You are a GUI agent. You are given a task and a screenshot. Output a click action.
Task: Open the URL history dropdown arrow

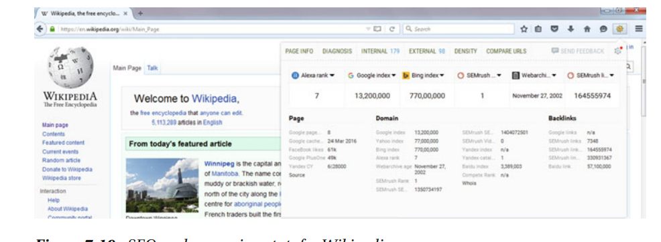click(x=368, y=29)
